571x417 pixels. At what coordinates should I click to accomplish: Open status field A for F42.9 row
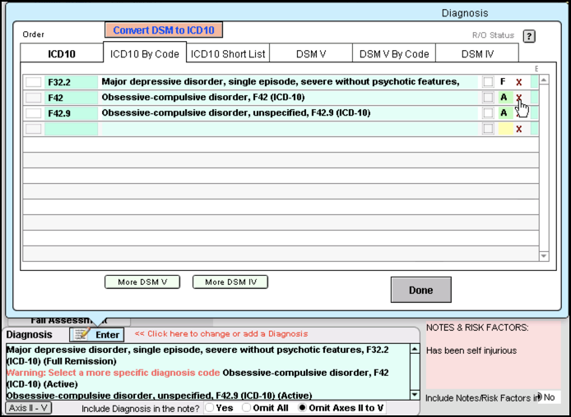tap(503, 113)
